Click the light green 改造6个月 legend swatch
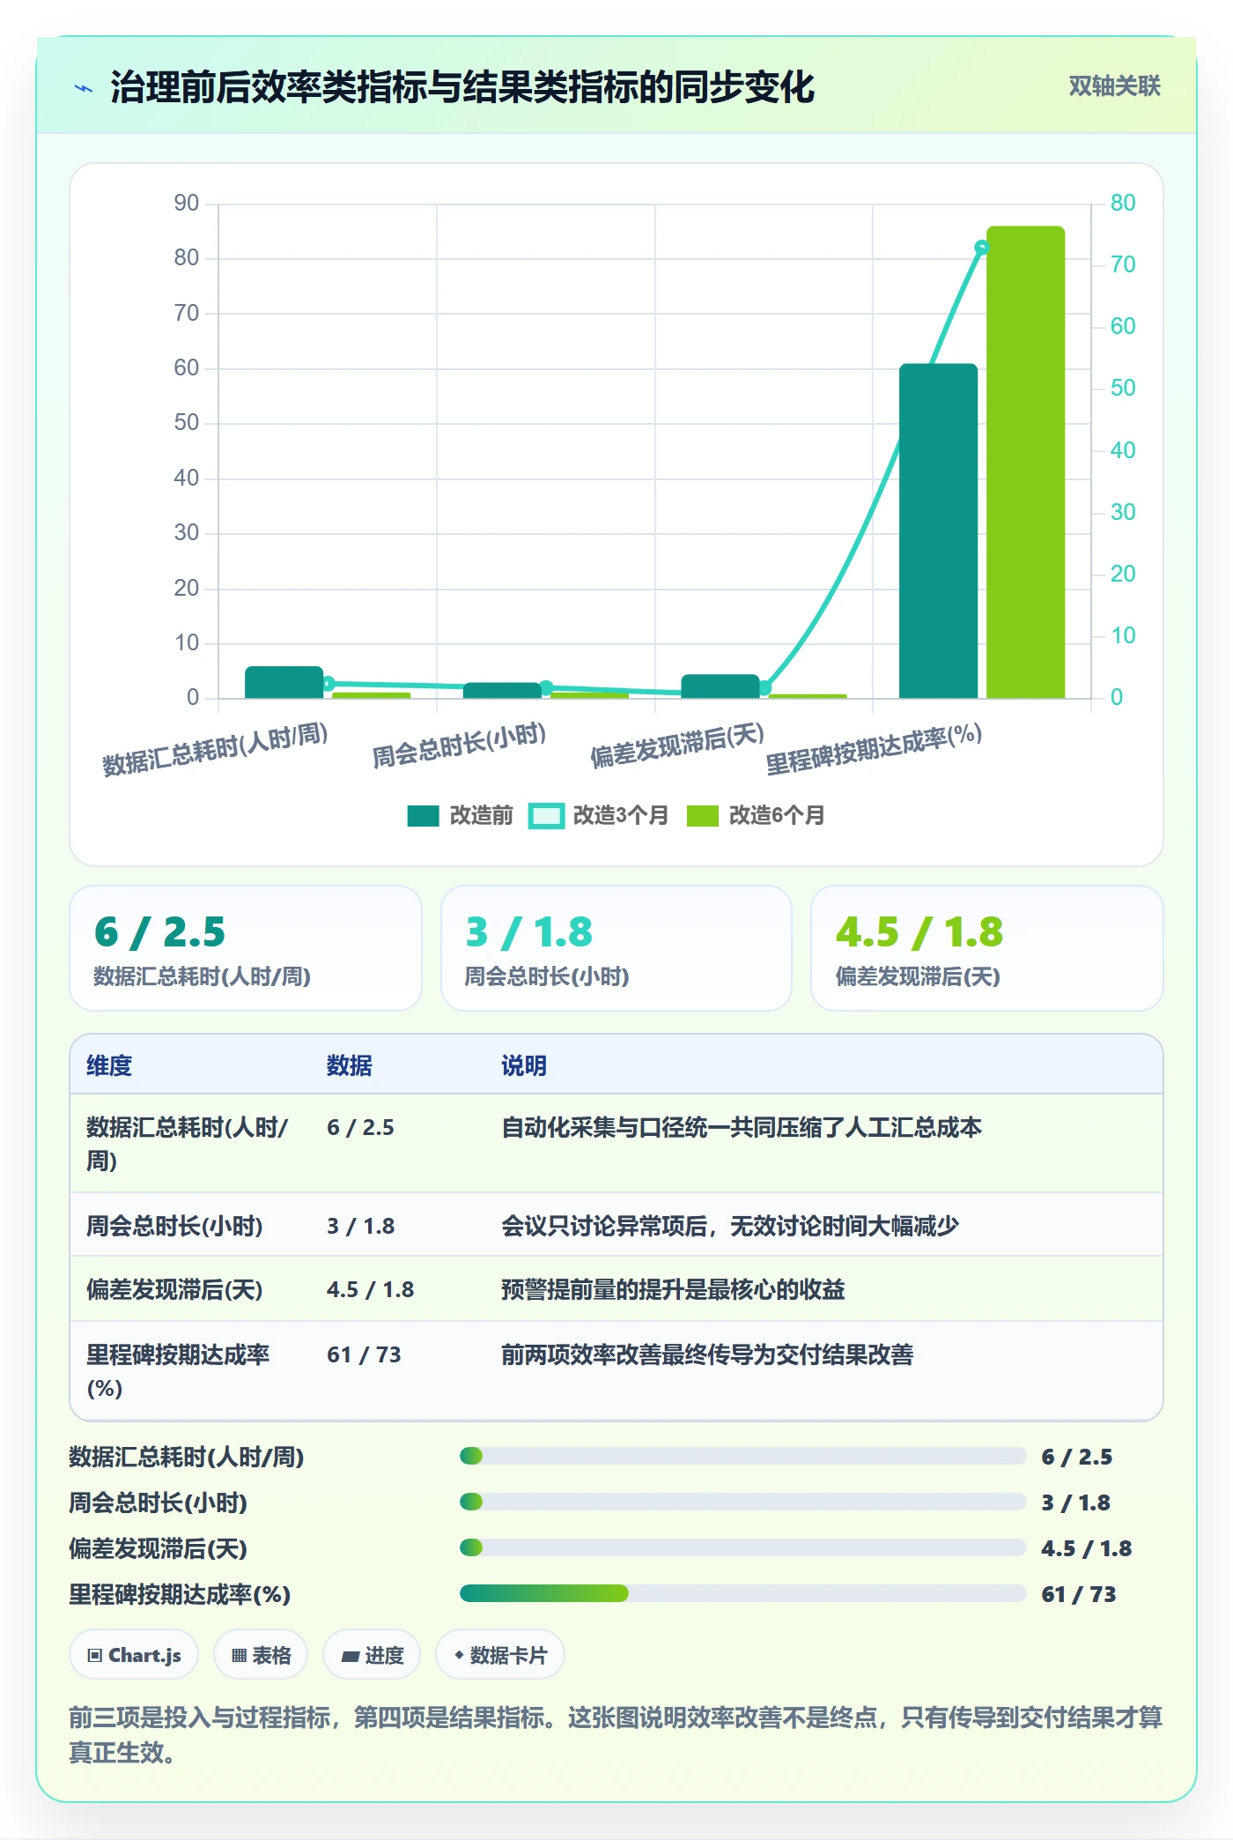 point(703,816)
